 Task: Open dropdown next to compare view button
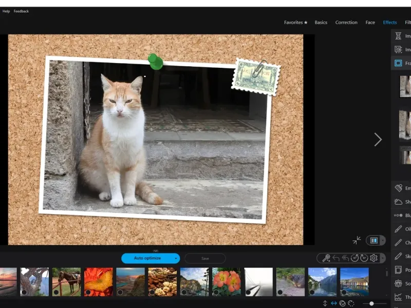point(382,240)
